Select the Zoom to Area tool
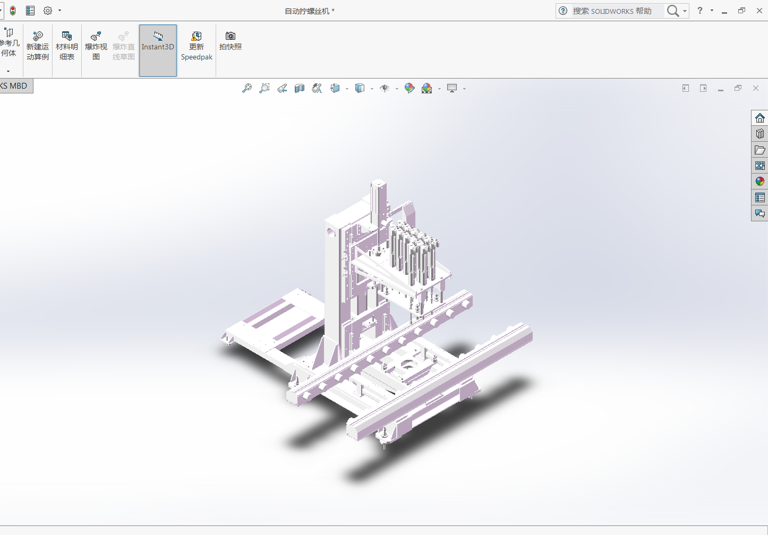The image size is (768, 535). click(264, 89)
